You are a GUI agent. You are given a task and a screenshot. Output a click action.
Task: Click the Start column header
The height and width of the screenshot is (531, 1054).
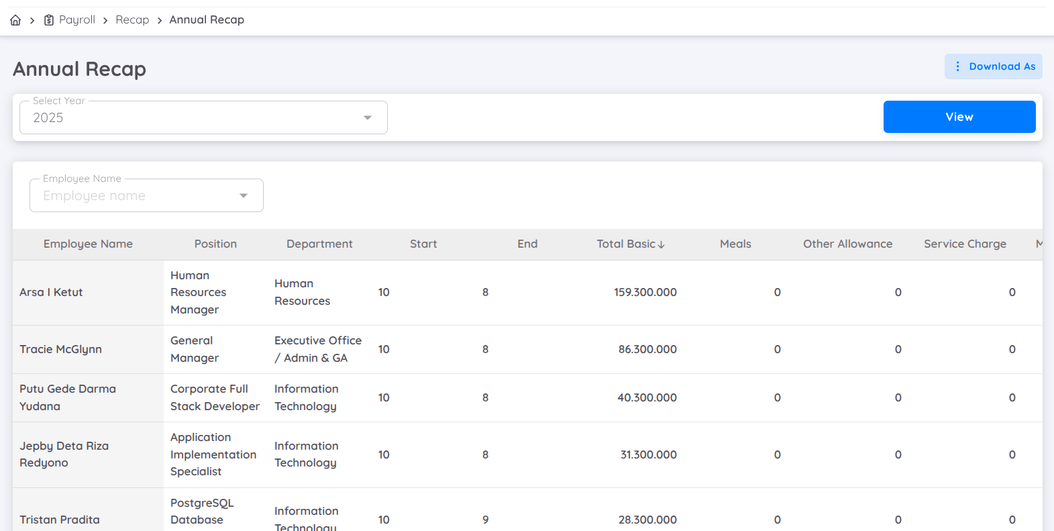tap(423, 244)
